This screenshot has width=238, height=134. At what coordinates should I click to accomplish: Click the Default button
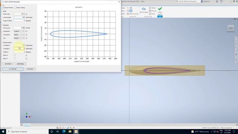point(8,64)
